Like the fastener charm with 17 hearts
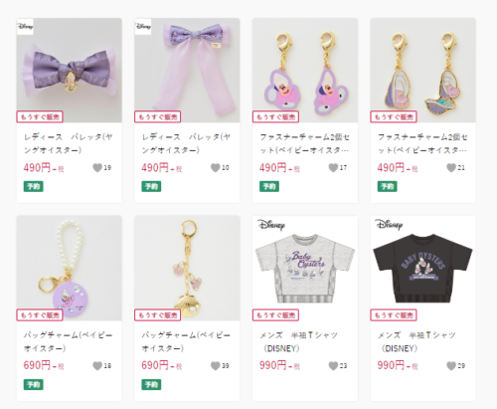Viewport: 497px width, 409px height. (333, 168)
